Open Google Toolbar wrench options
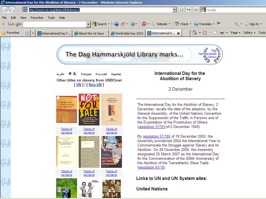Image resolution: width=266 pixels, height=199 pixels. (x=237, y=24)
